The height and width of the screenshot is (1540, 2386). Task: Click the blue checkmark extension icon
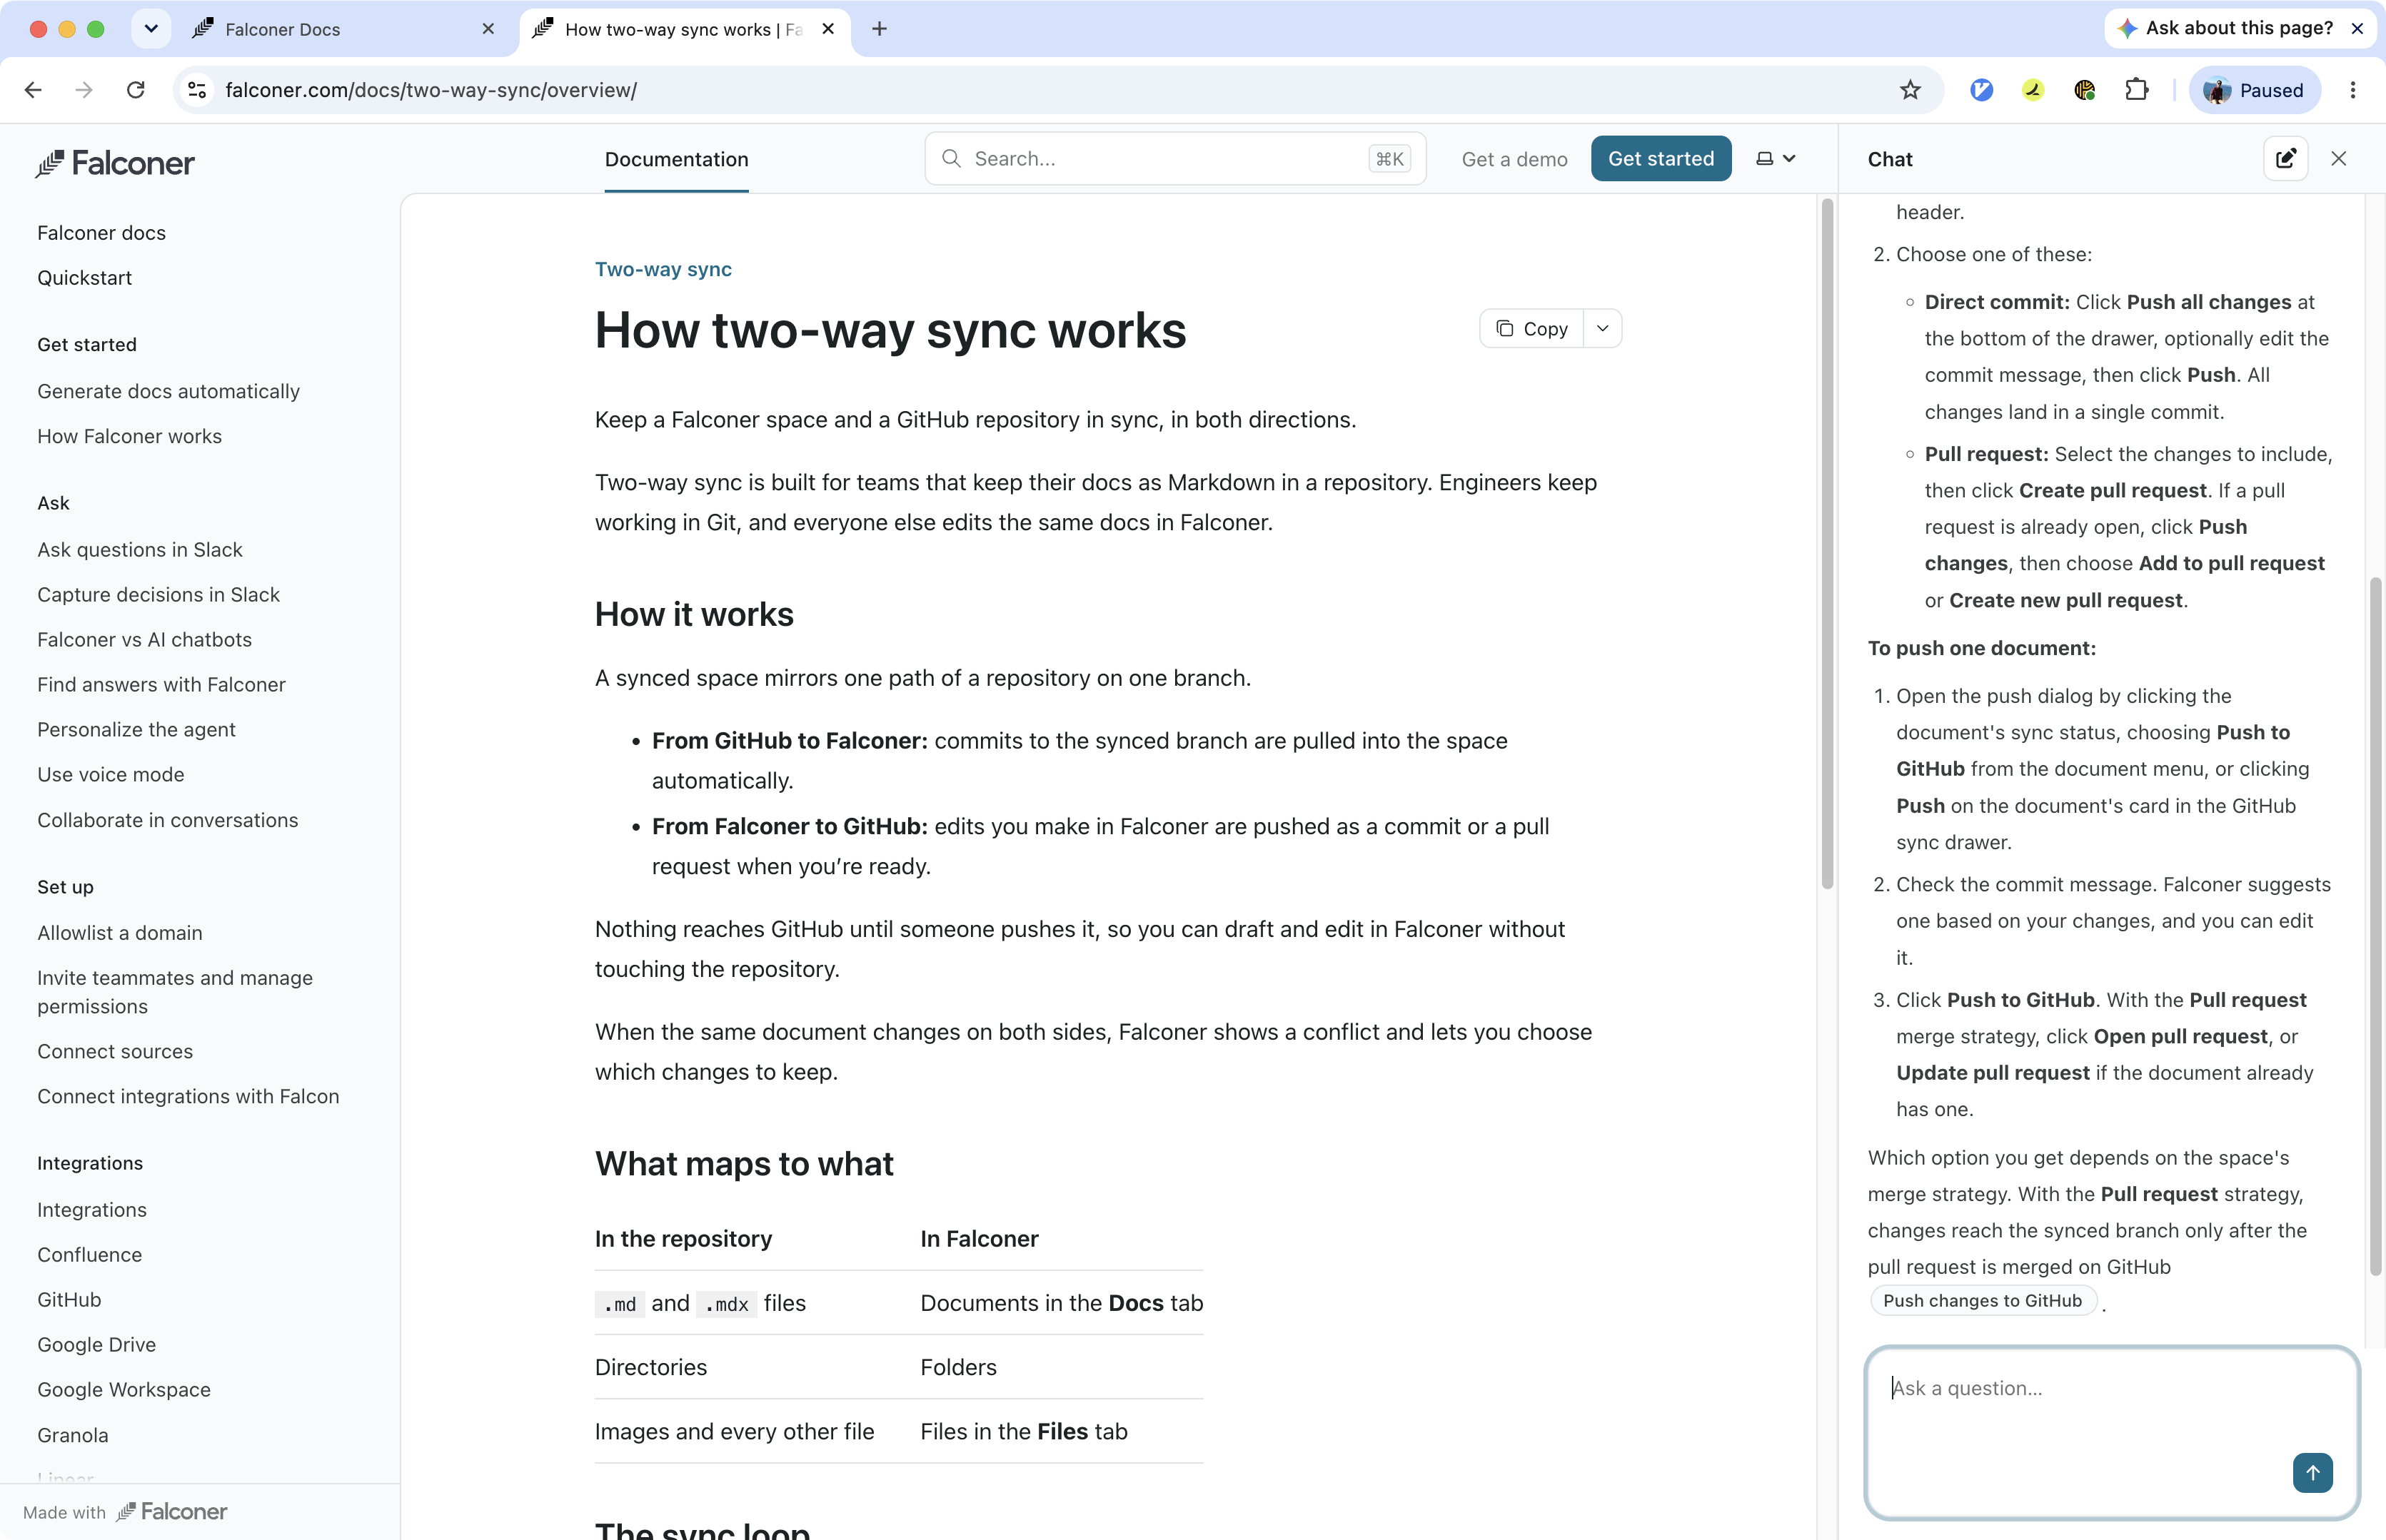pyautogui.click(x=1980, y=90)
